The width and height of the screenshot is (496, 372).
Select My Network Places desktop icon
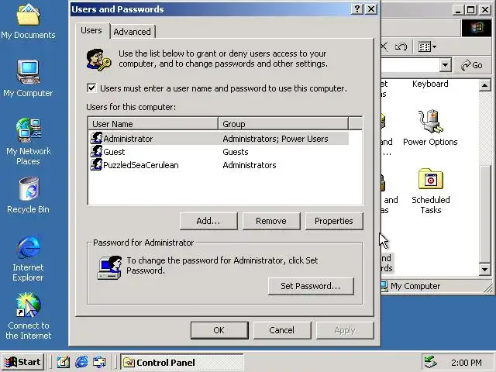pos(28,141)
